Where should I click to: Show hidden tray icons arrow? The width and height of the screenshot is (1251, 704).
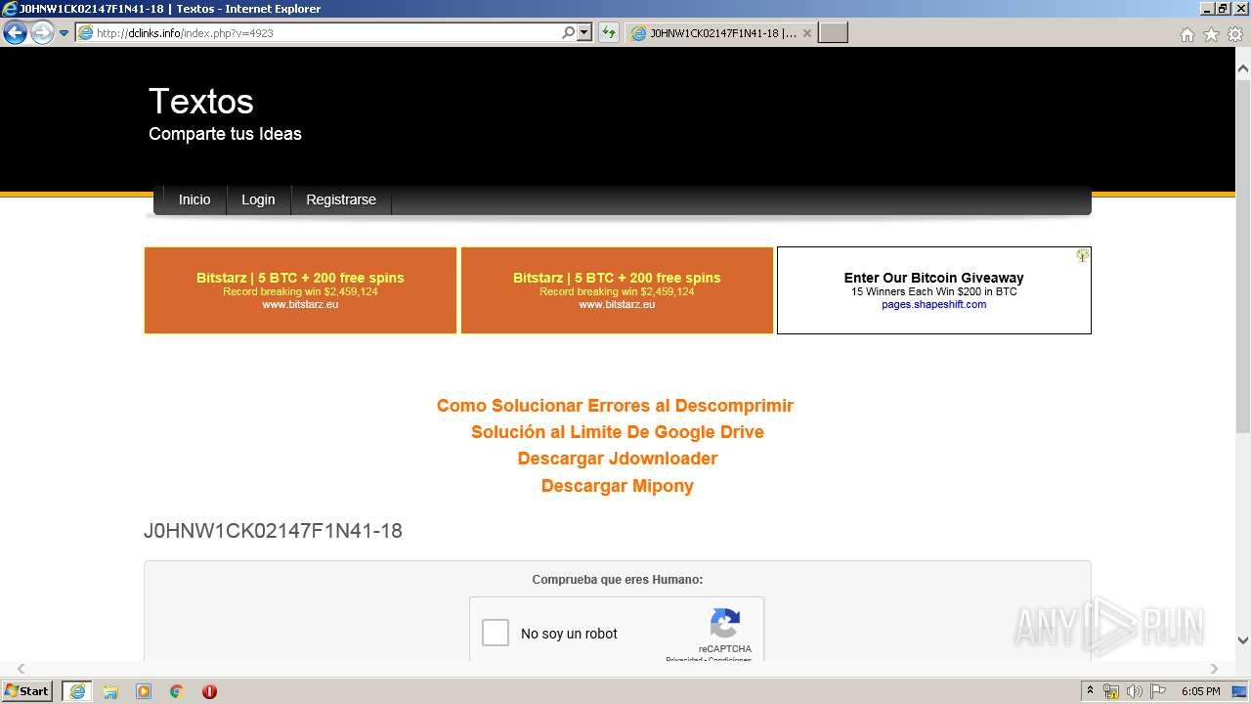[1091, 691]
